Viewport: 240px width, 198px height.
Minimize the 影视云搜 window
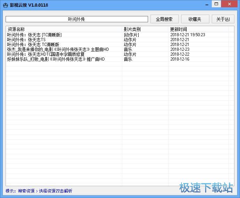pyautogui.click(x=207, y=5)
